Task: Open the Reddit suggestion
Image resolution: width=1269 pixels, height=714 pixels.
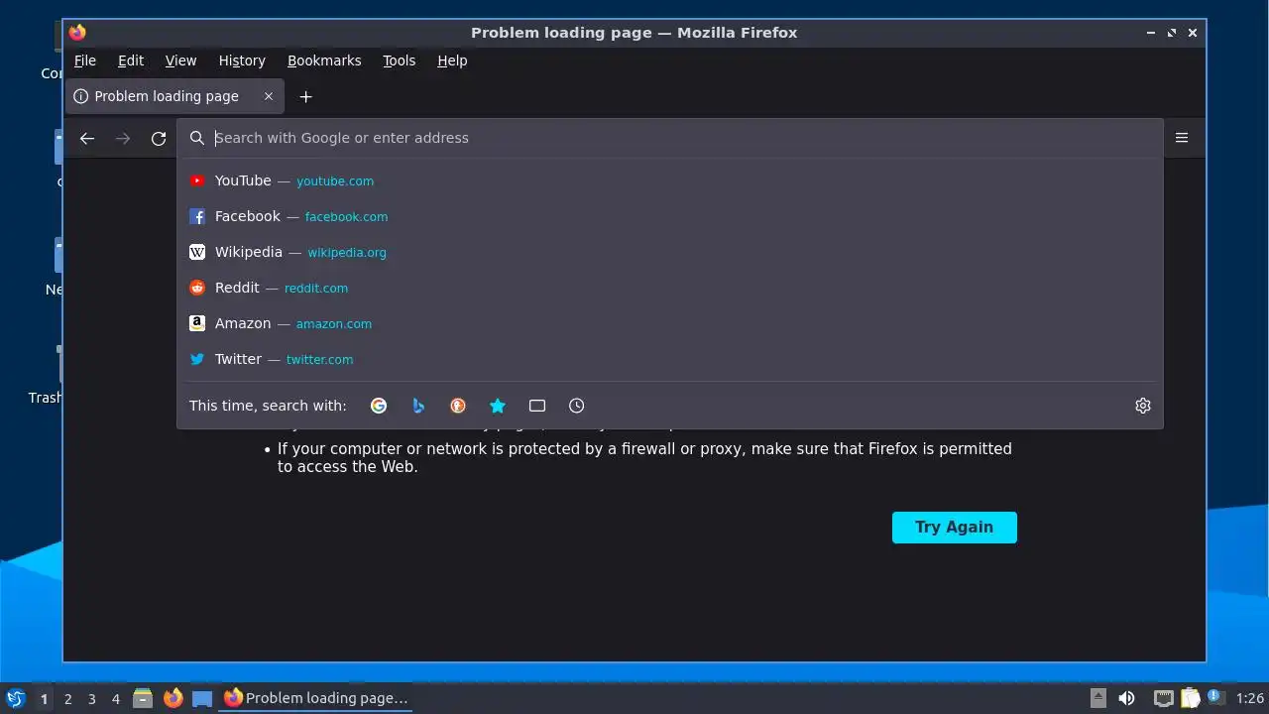Action: (669, 288)
